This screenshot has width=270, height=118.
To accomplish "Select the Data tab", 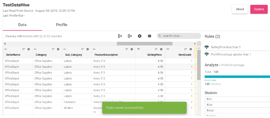I will [x=22, y=25].
